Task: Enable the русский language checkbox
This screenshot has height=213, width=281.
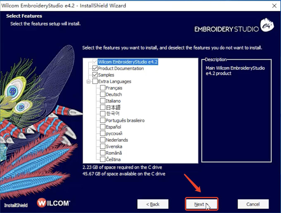Action: point(102,134)
